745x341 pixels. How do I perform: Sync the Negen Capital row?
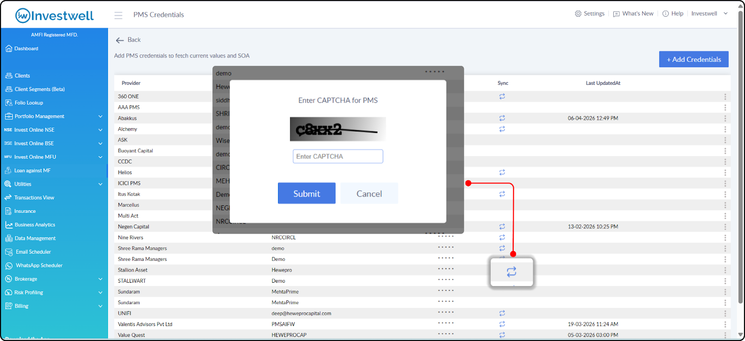(x=502, y=226)
